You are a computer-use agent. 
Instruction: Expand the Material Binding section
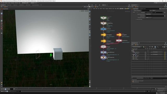[136, 19]
